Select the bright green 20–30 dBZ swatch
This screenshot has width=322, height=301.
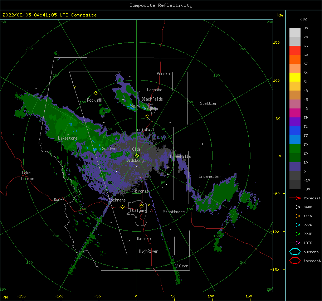[295, 149]
